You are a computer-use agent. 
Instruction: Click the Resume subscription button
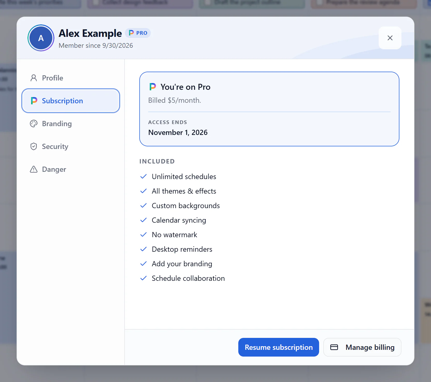[278, 347]
